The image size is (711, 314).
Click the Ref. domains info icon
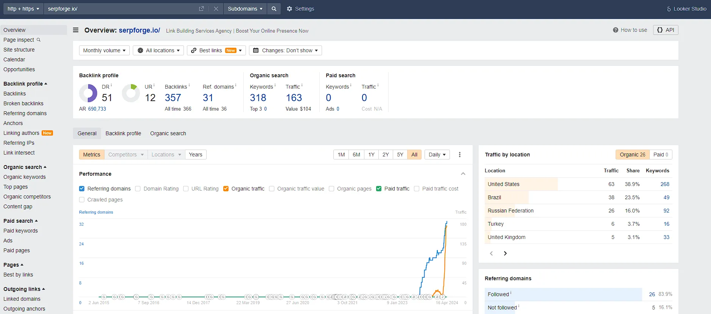point(236,85)
